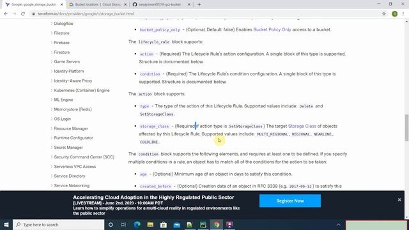
Task: Click the SetStorageClass code value after 'and'
Action: click(x=157, y=114)
